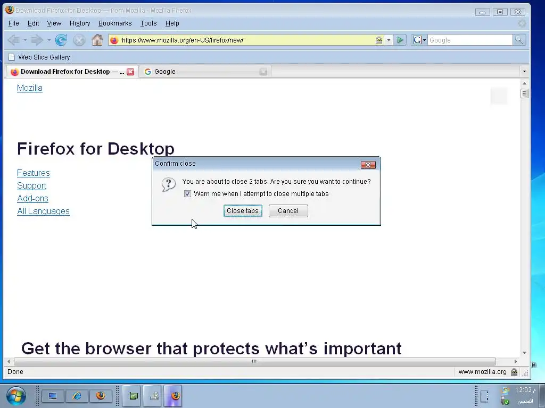Confirm with the Close tabs button
The image size is (545, 408).
pyautogui.click(x=243, y=211)
